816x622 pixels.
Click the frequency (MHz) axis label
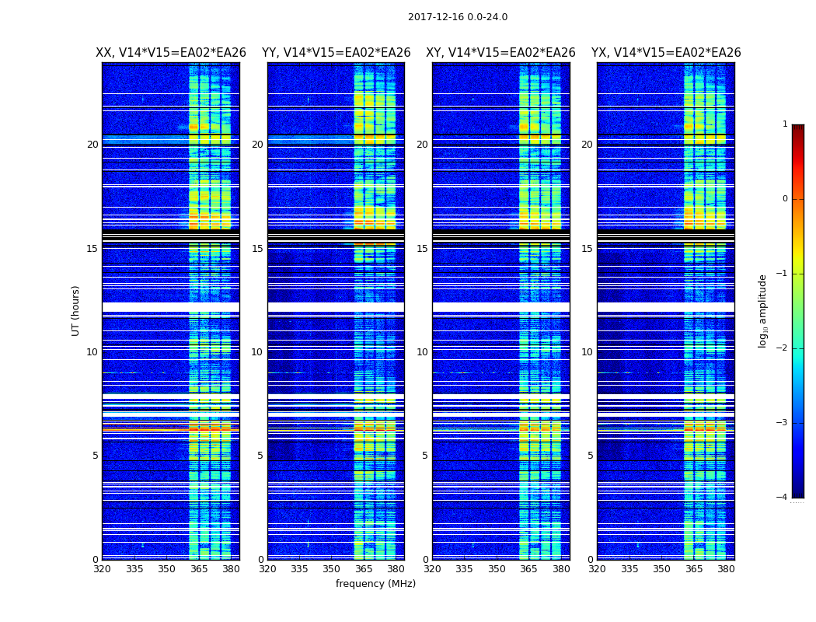click(x=375, y=583)
